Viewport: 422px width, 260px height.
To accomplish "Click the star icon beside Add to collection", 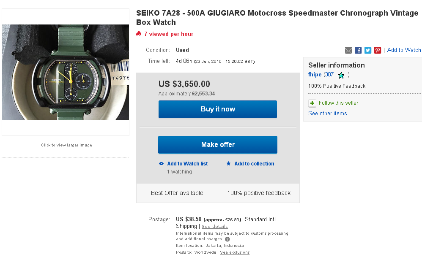I will coord(229,164).
